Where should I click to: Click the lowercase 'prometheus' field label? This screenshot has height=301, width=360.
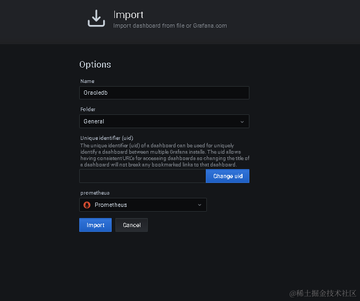point(95,193)
